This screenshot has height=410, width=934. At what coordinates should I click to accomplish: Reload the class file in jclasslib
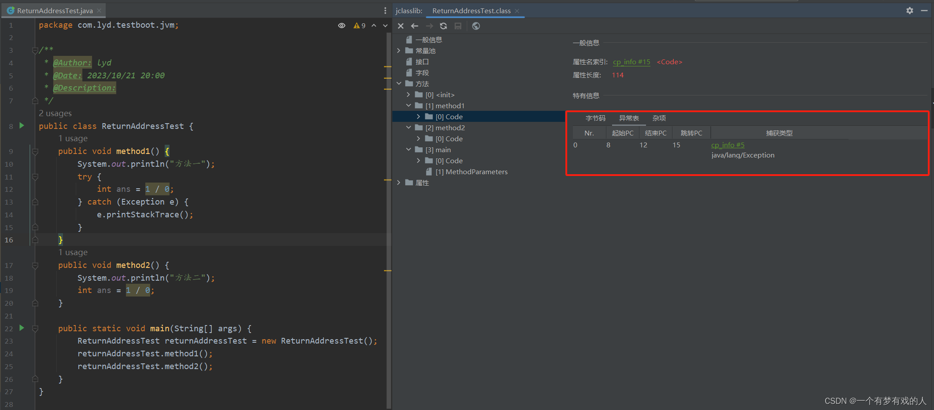[443, 26]
